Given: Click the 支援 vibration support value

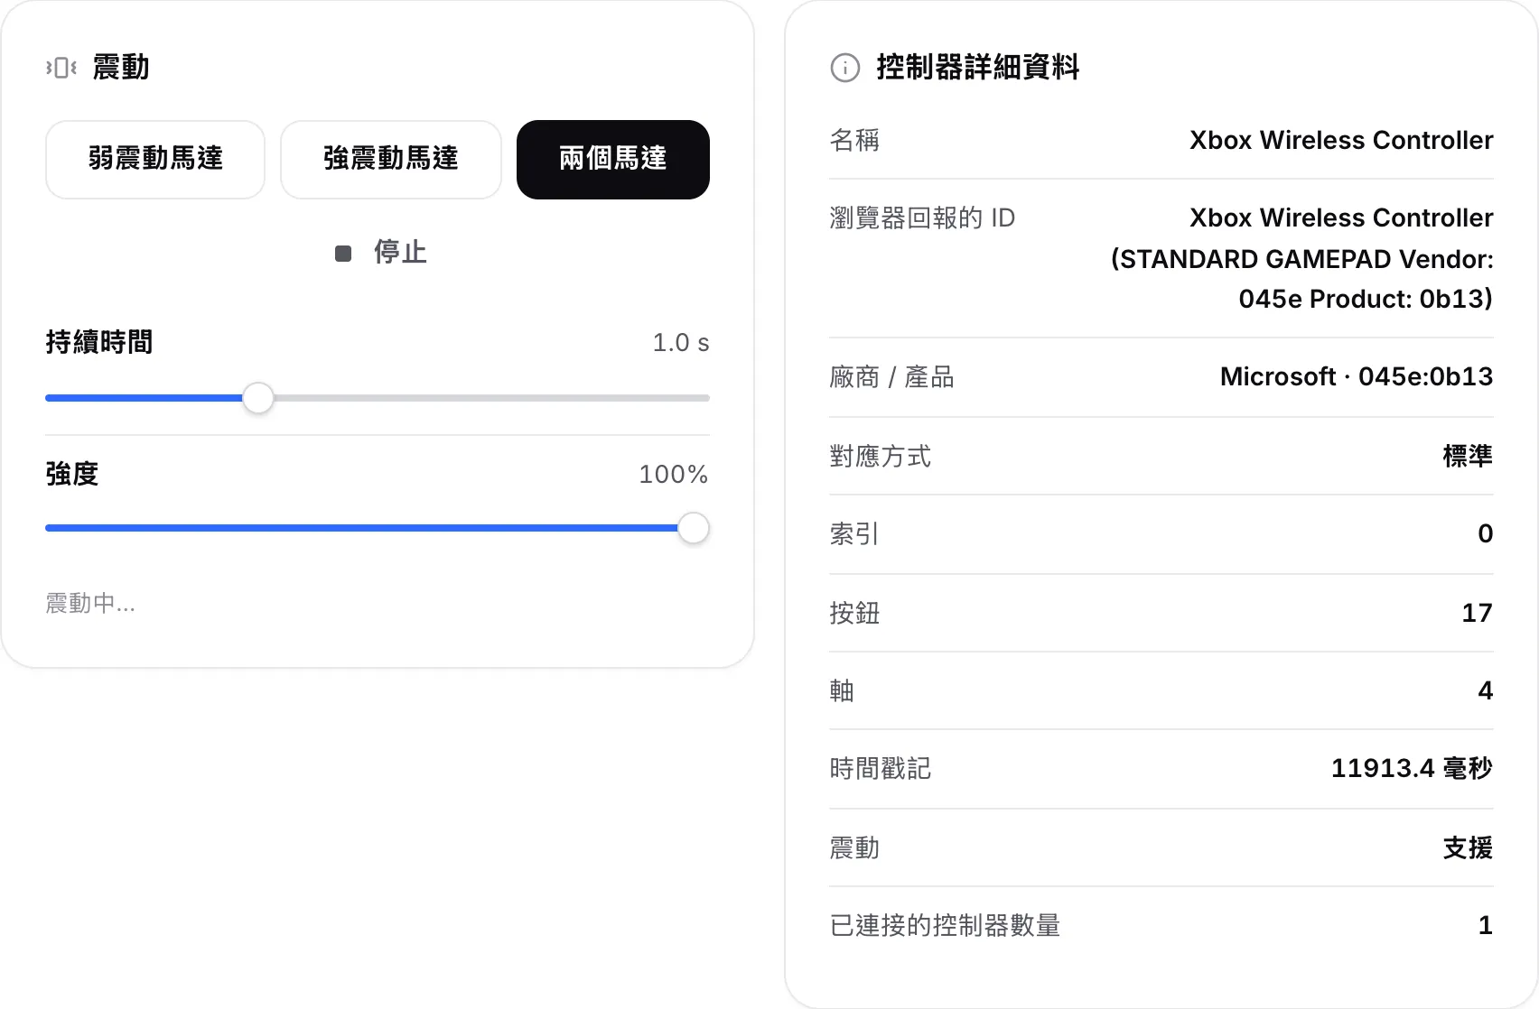Looking at the screenshot, I should [1468, 848].
